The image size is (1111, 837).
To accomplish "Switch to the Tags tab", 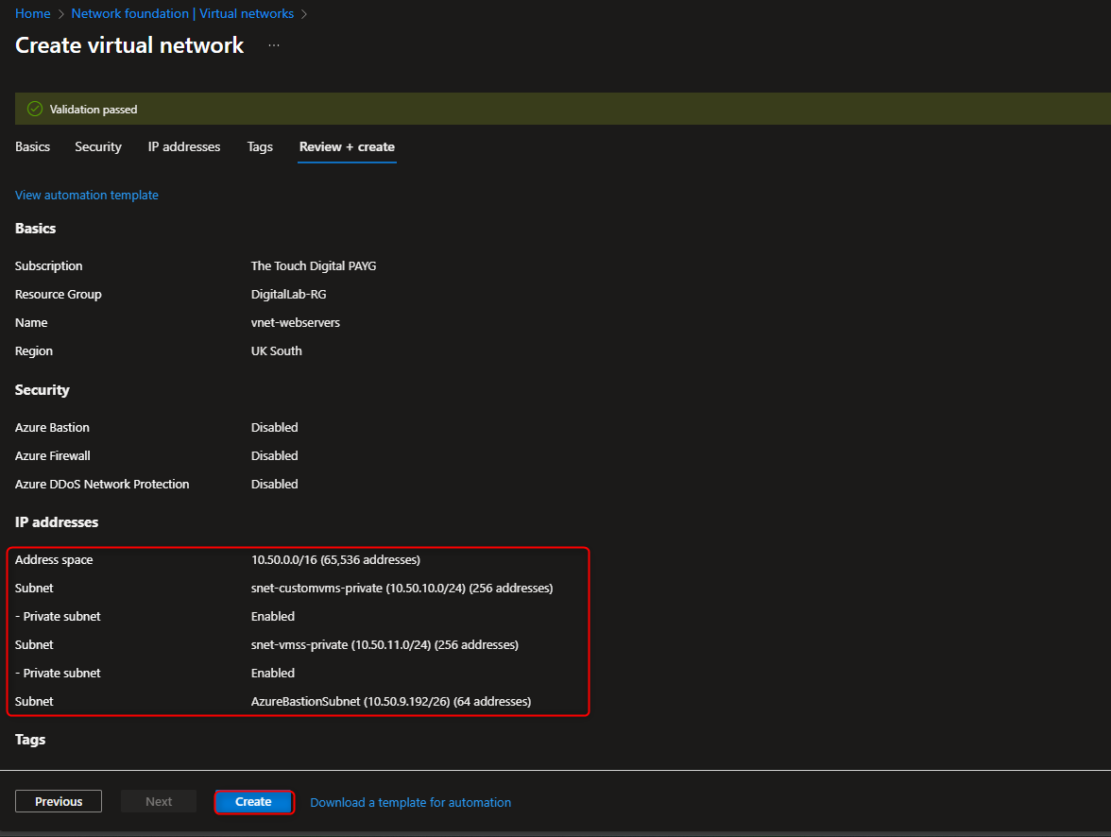I will tap(259, 146).
